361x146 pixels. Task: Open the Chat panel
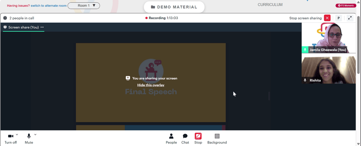pos(185,139)
